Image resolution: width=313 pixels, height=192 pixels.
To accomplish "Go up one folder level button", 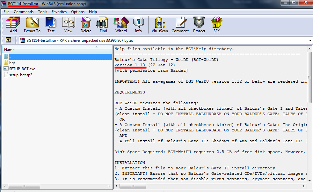I will pos(8,40).
